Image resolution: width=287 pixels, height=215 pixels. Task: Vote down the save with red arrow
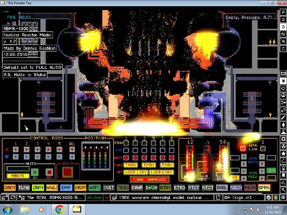point(107,198)
